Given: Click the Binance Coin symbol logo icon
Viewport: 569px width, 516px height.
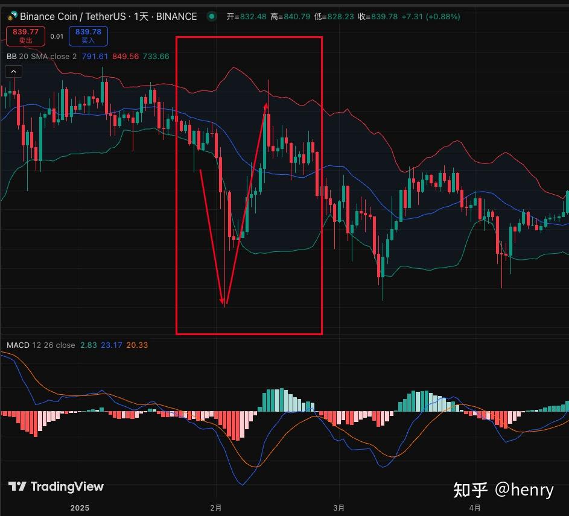Looking at the screenshot, I should [12, 16].
